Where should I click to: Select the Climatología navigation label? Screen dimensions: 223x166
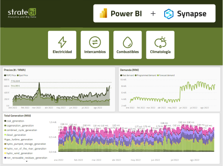(x=160, y=52)
